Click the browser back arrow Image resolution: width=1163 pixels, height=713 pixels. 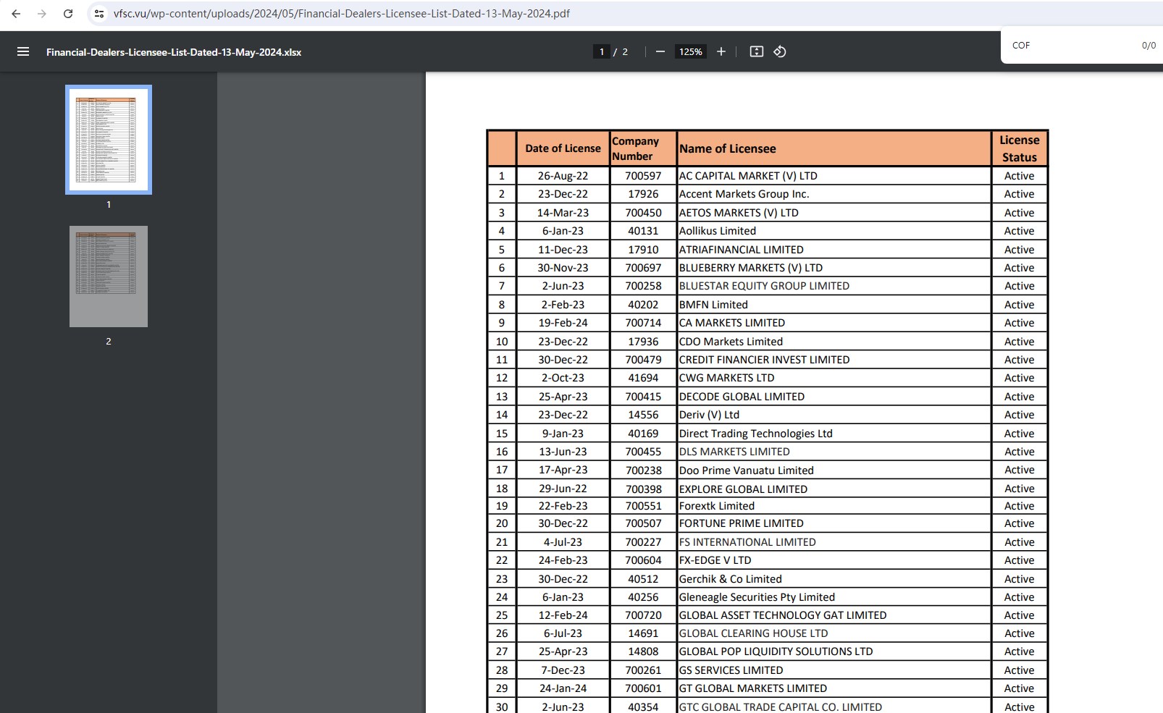(x=16, y=14)
